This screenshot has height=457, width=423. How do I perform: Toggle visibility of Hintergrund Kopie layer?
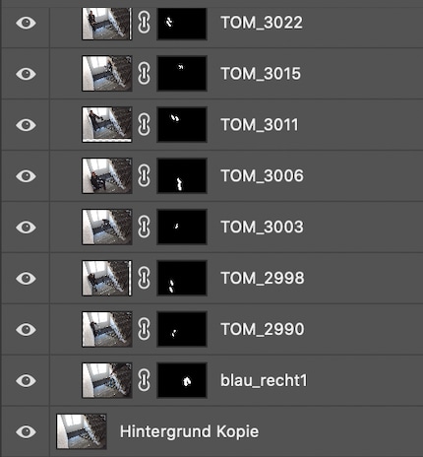[x=26, y=431]
